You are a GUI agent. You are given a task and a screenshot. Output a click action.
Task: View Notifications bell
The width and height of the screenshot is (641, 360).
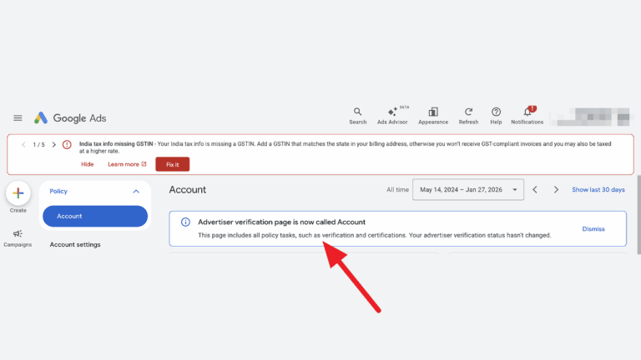527,116
